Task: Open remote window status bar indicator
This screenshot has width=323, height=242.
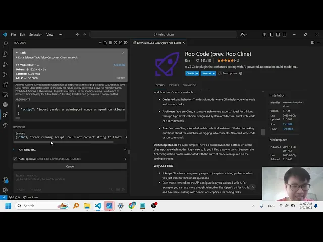Action: pyautogui.click(x=4, y=197)
